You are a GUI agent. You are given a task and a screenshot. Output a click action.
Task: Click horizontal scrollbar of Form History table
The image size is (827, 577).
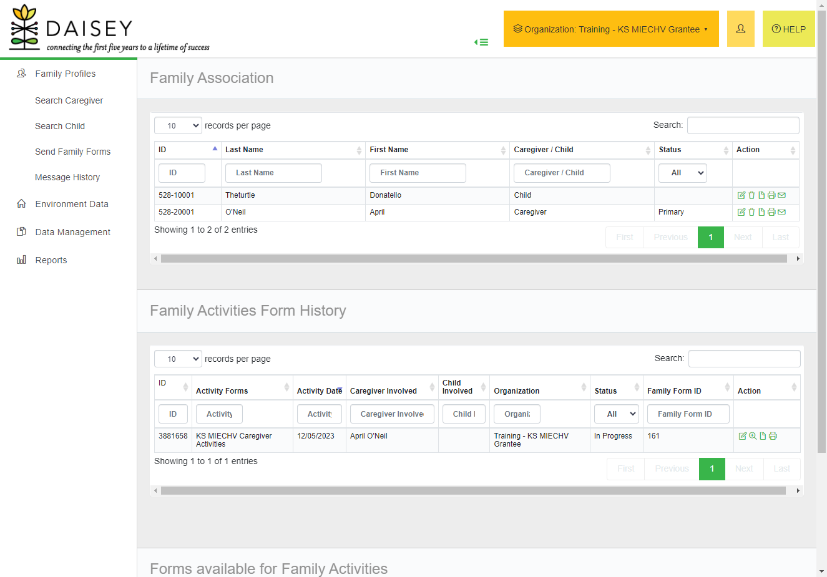473,491
